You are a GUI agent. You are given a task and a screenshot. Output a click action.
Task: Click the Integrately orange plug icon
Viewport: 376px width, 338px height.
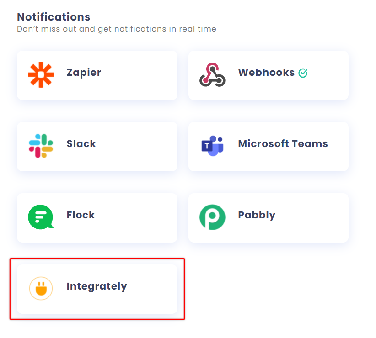(x=41, y=289)
